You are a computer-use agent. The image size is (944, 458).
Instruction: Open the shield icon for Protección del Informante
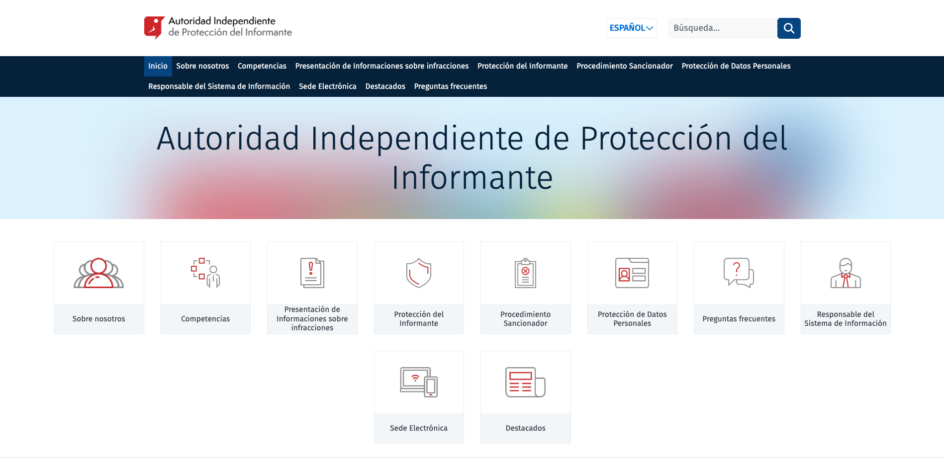419,273
